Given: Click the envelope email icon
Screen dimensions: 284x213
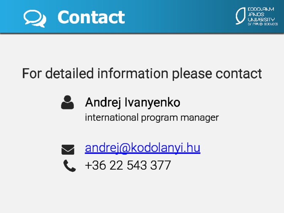Looking at the screenshot, I should (x=68, y=149).
